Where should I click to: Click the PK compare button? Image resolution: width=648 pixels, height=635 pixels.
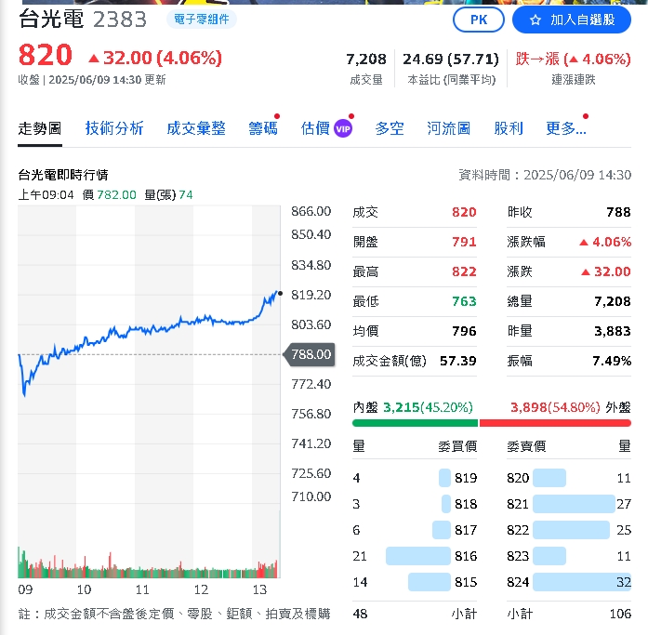tap(479, 20)
